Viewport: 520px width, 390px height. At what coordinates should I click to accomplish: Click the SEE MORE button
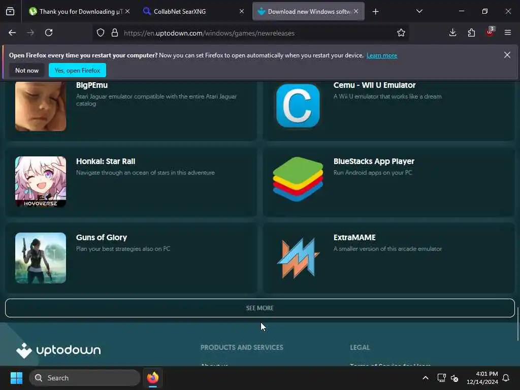260,308
